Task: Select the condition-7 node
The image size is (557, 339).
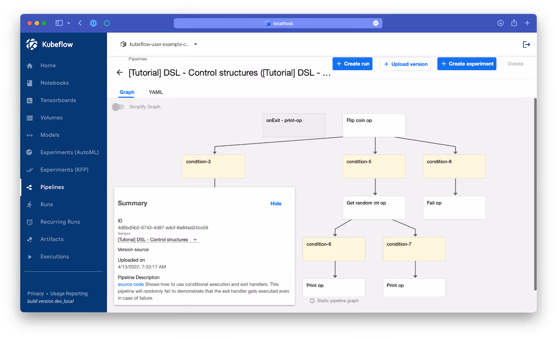Action: pos(414,249)
